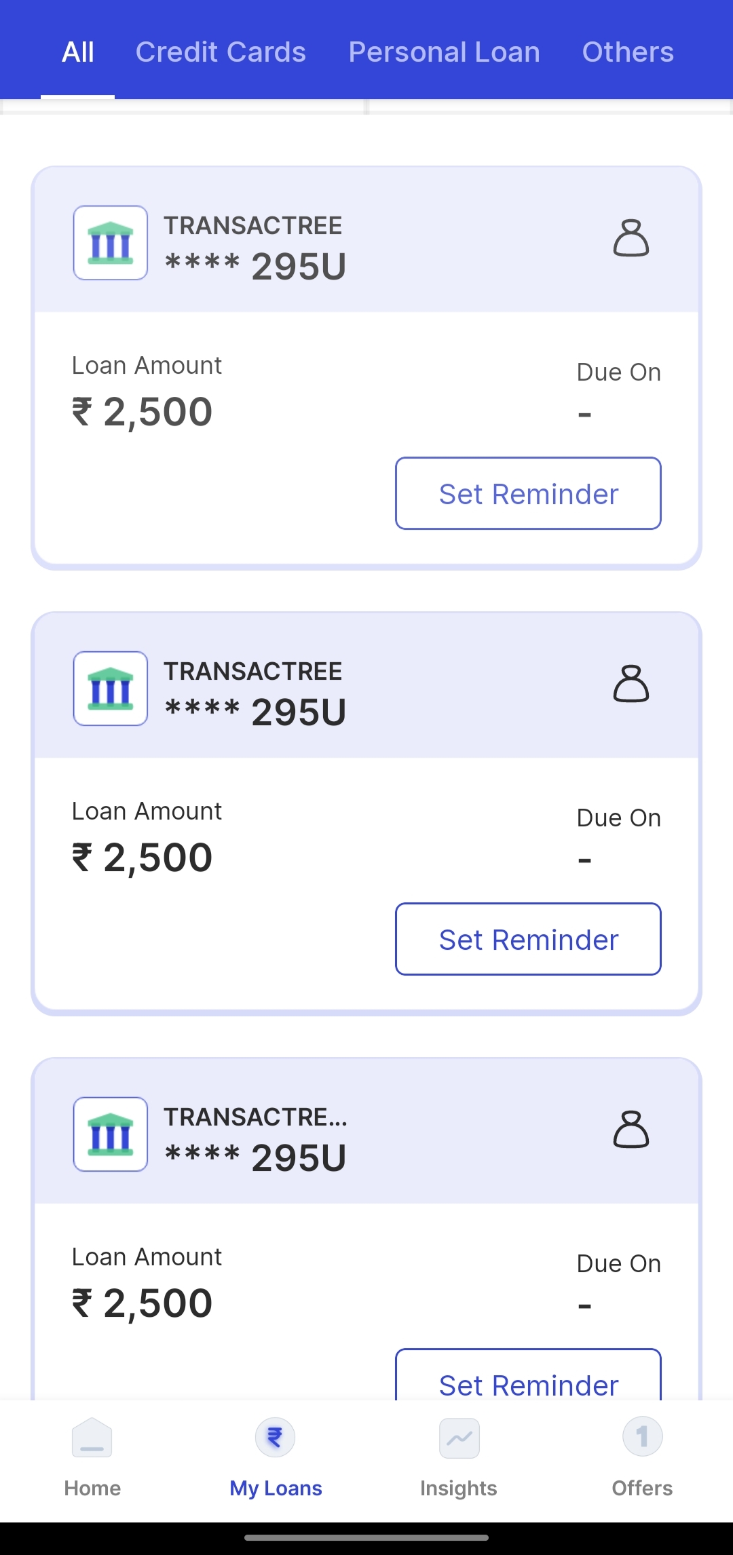The image size is (733, 1555).
Task: Tap the truncated TRANSACTRE... title on the third card
Action: tap(255, 1117)
